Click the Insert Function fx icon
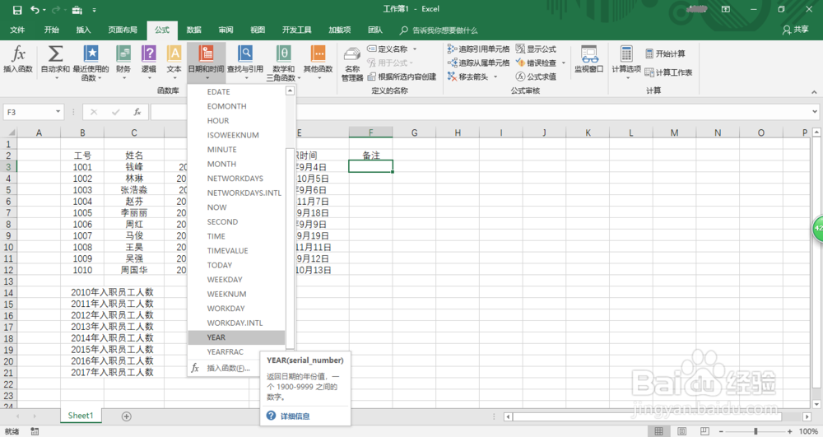The width and height of the screenshot is (823, 437). click(18, 53)
